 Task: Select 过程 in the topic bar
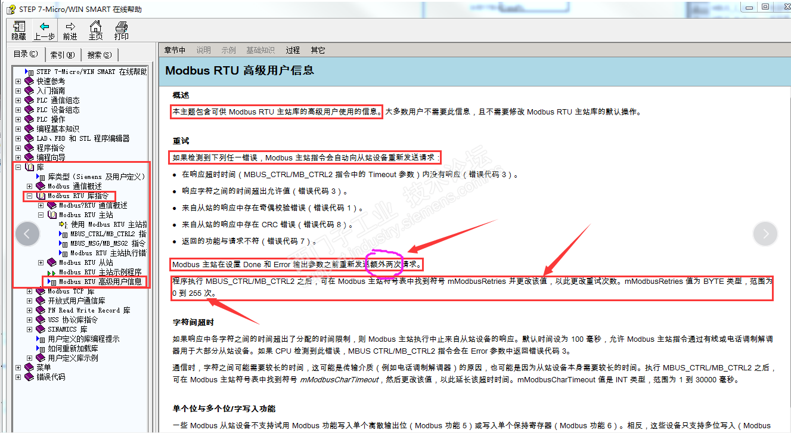pyautogui.click(x=293, y=50)
